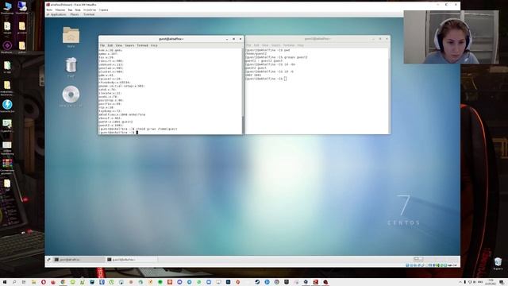This screenshot has height=286, width=508.
Task: Open the Windows Recycle Bin icon at right
Action: click(x=498, y=261)
